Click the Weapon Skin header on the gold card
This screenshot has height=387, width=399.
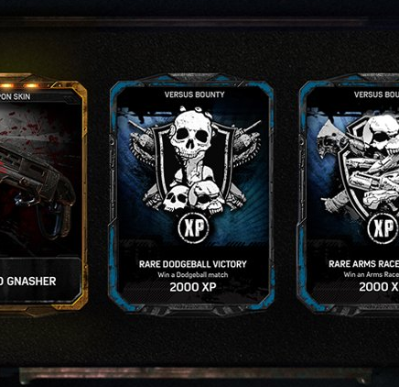click(x=16, y=97)
